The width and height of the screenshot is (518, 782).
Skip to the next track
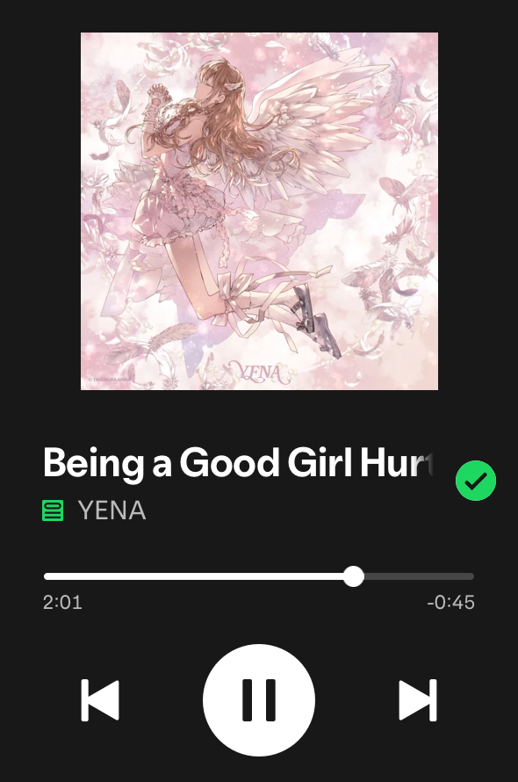click(418, 699)
